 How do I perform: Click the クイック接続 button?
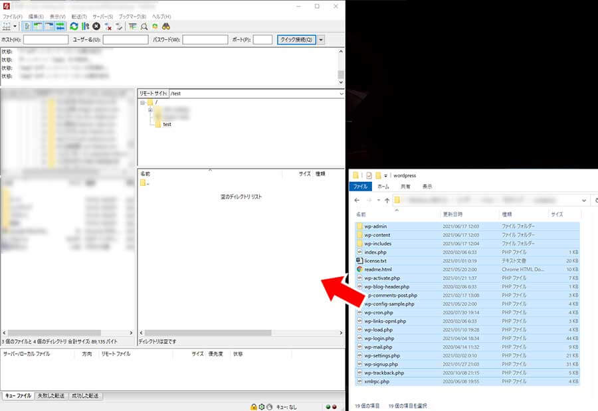[296, 40]
